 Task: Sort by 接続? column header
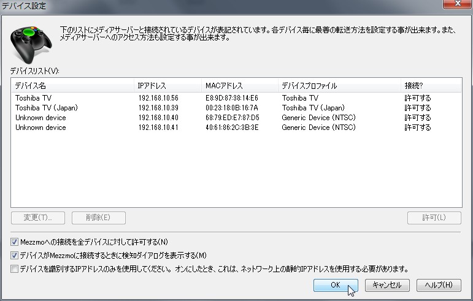[x=431, y=86]
